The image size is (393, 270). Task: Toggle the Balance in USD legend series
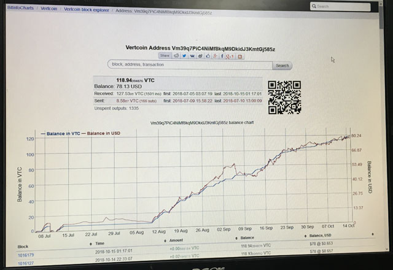pyautogui.click(x=101, y=133)
